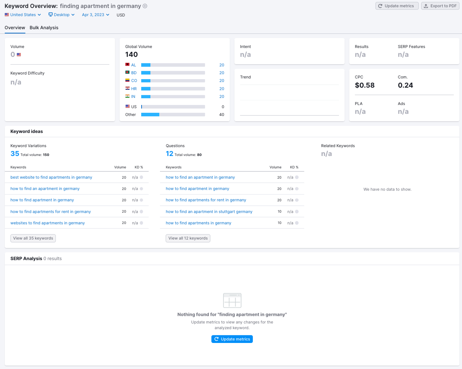Open the Apr 3, 2023 date dropdown

(x=95, y=15)
